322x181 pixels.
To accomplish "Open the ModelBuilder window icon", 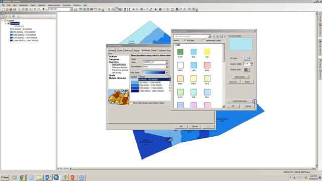I will point(100,9).
